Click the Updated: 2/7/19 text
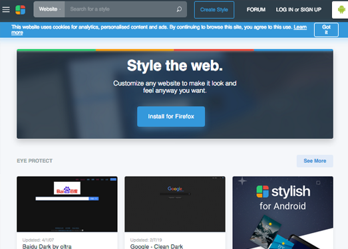 click(x=146, y=240)
